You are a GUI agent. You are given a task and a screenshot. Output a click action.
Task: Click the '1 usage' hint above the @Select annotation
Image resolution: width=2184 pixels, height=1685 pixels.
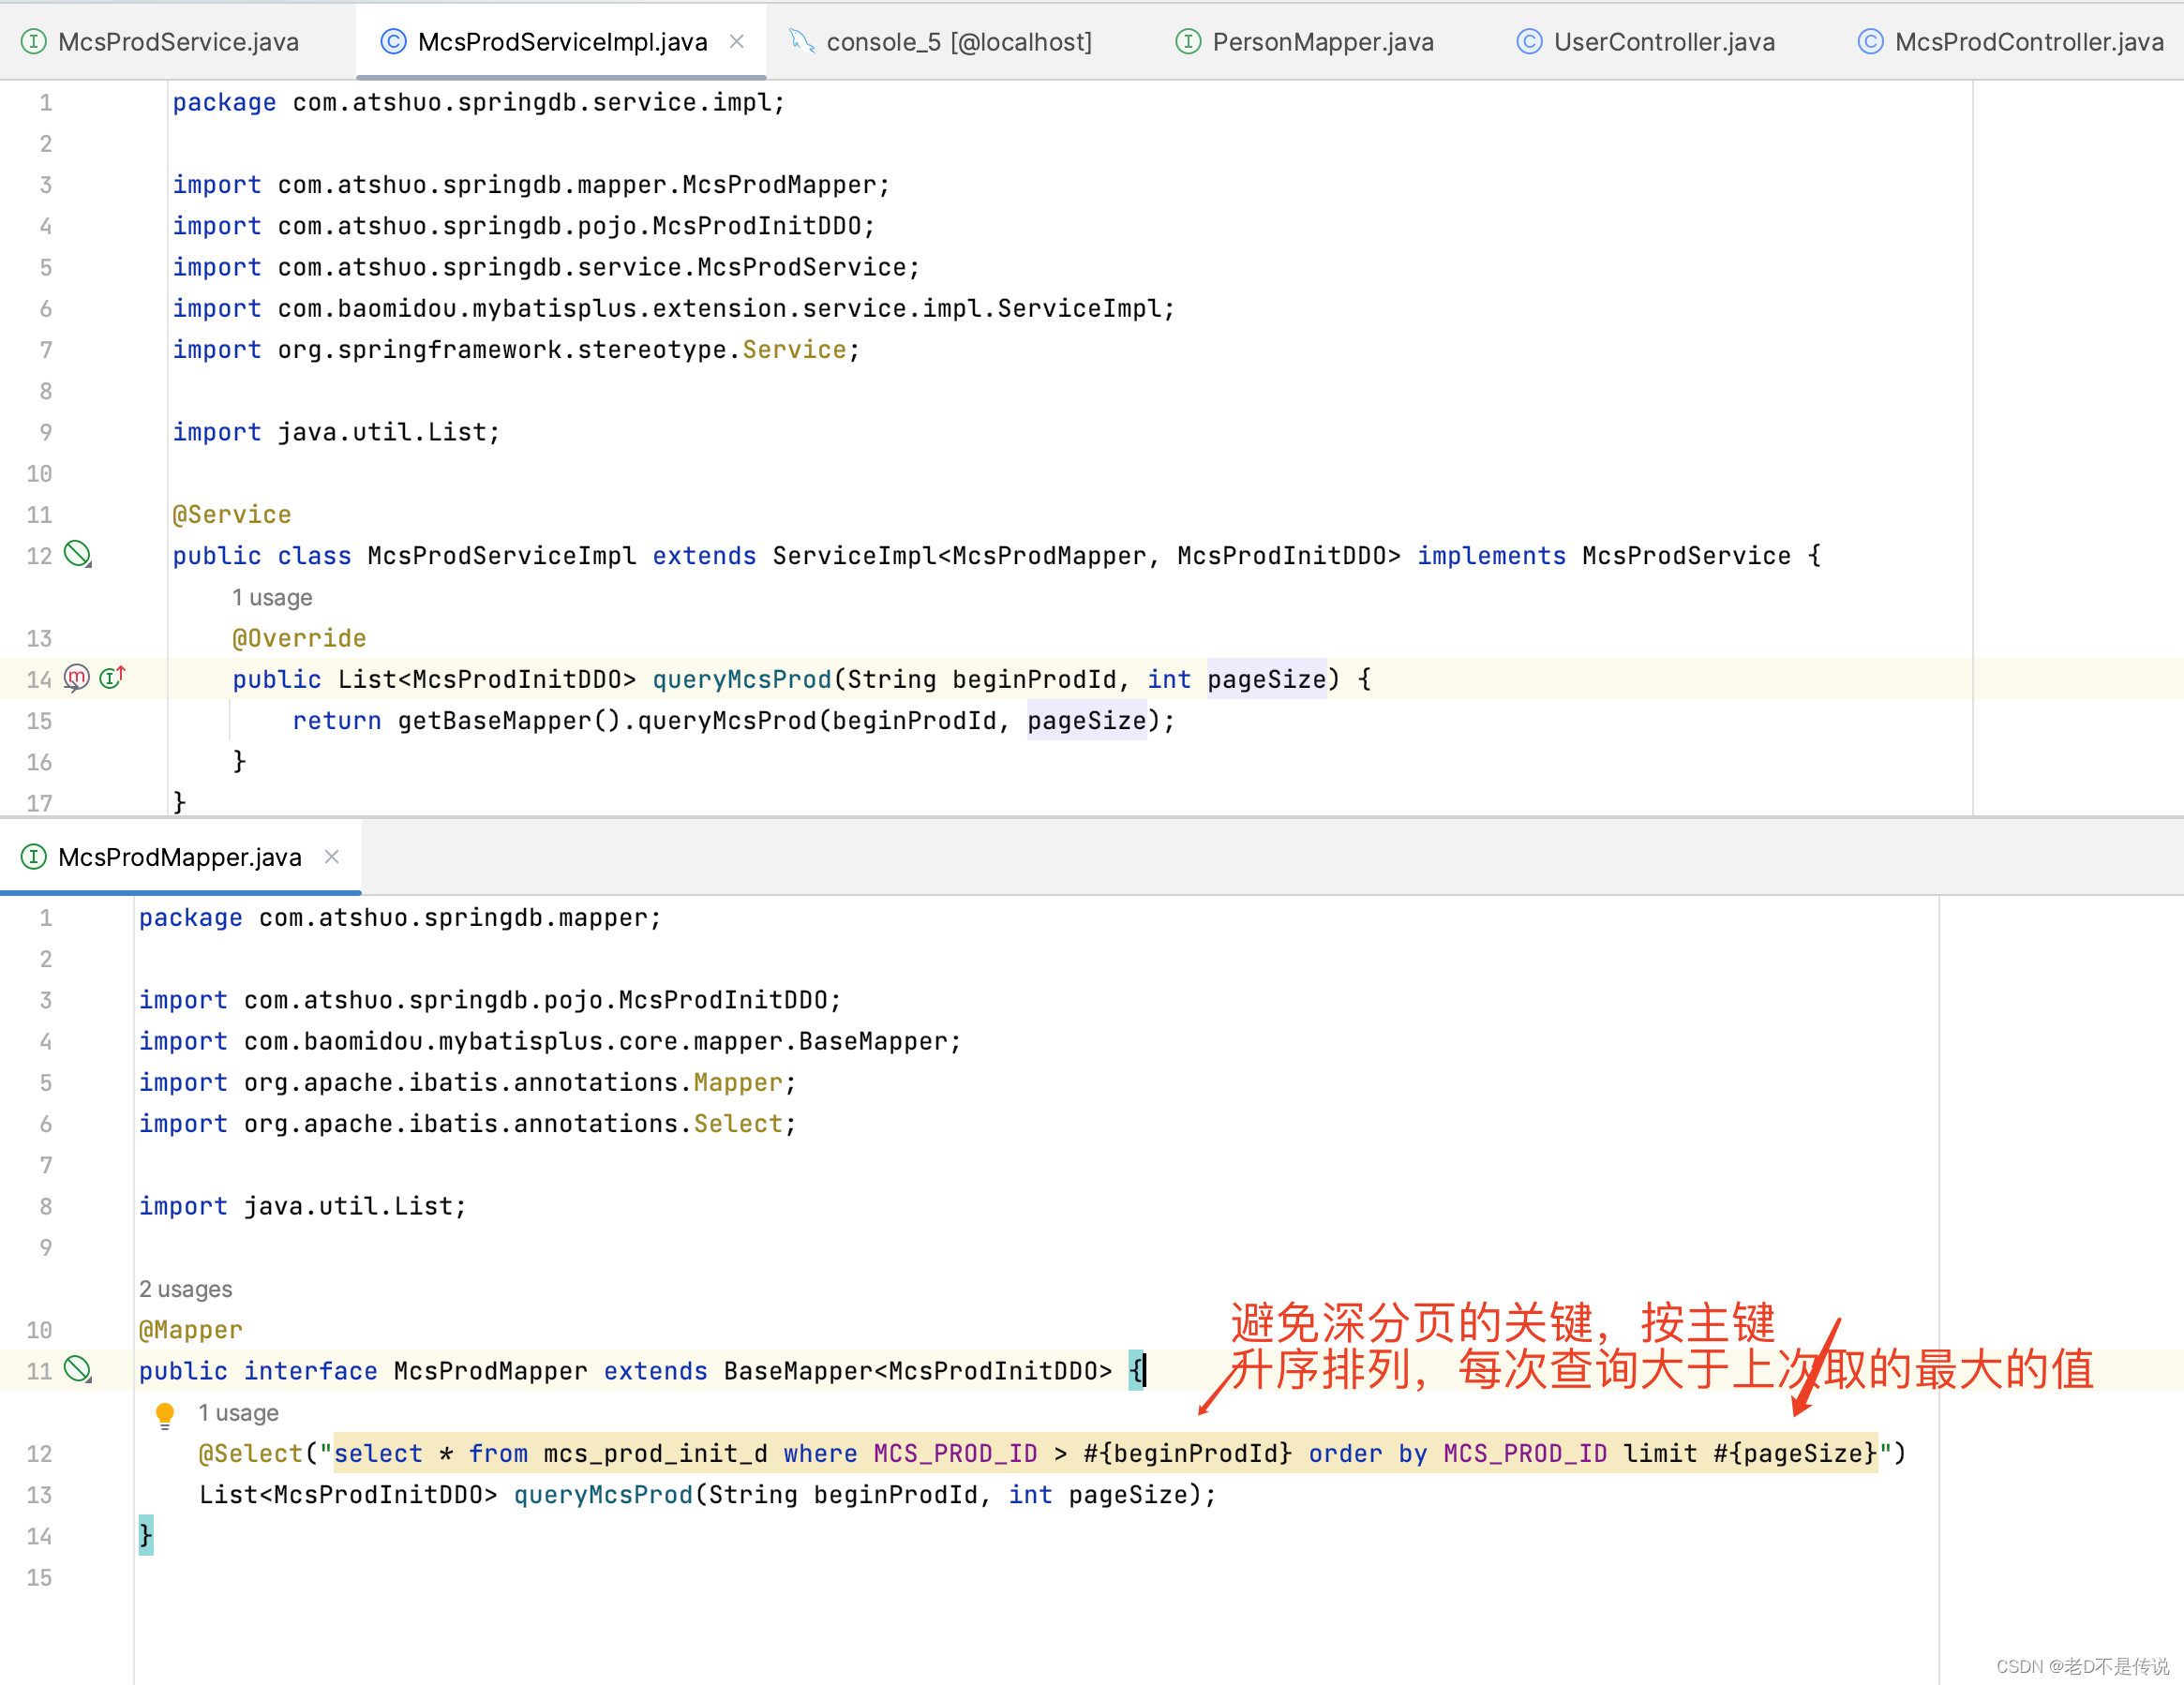(238, 1413)
